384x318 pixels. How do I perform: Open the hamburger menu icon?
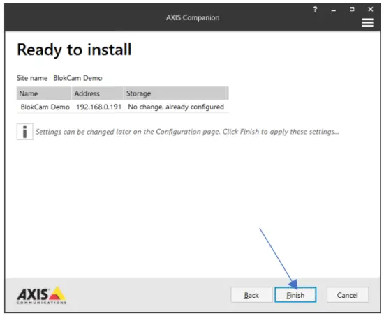tap(367, 23)
